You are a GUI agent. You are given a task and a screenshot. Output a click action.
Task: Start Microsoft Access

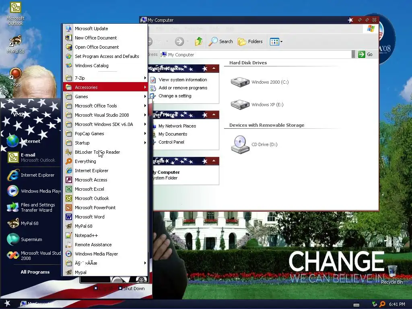105,180
